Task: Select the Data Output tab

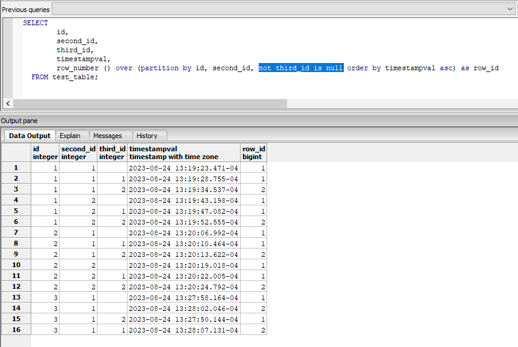Action: pos(30,136)
